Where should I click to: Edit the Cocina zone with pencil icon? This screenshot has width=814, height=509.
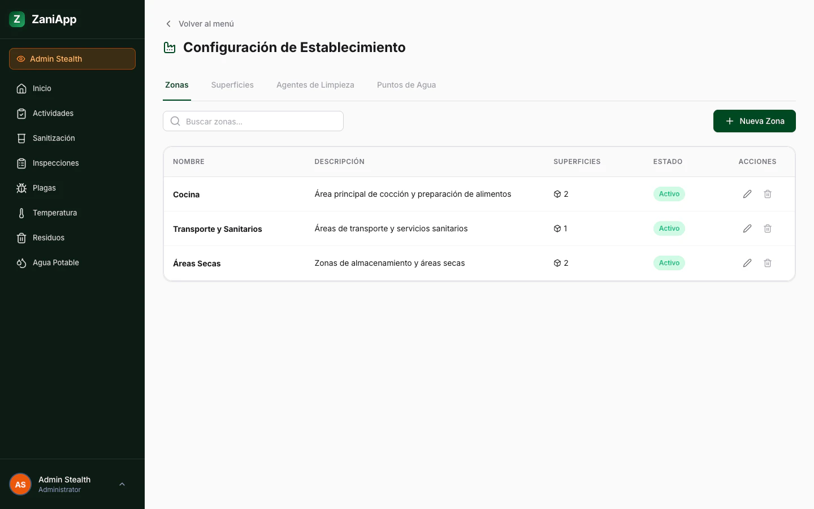coord(747,194)
